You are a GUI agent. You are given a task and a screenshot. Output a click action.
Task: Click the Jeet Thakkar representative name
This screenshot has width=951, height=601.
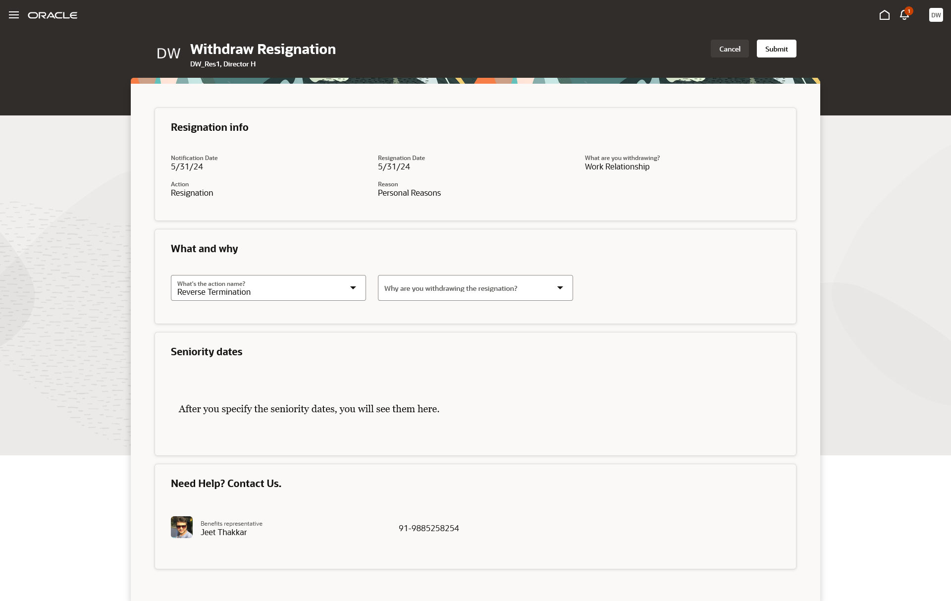pyautogui.click(x=223, y=532)
